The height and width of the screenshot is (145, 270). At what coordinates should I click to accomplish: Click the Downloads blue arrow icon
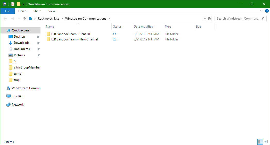coord(11,43)
